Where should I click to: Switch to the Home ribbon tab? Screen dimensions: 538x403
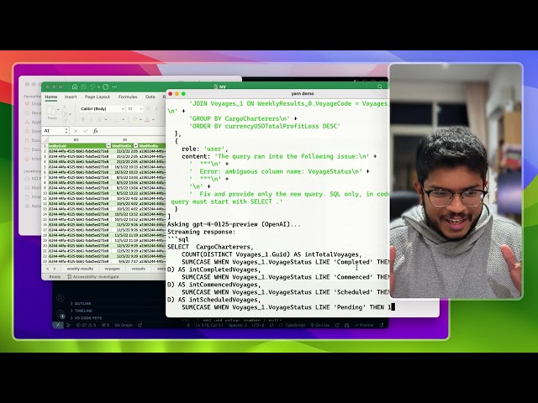click(x=51, y=97)
